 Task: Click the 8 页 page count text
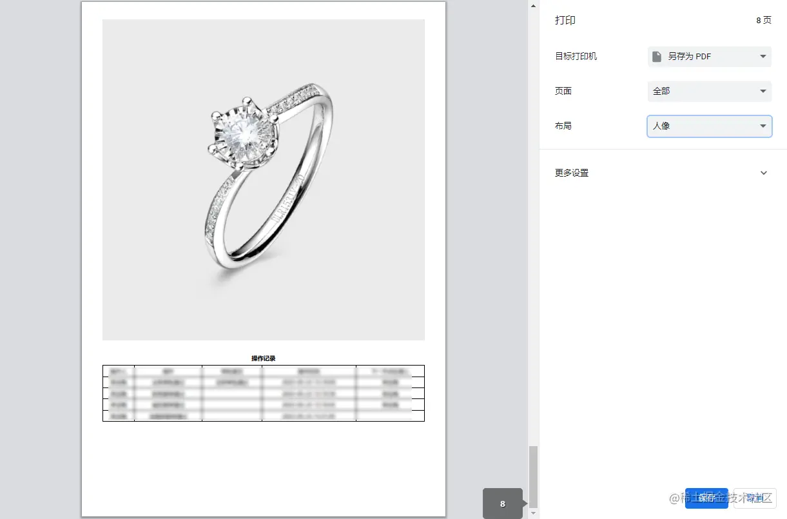764,21
